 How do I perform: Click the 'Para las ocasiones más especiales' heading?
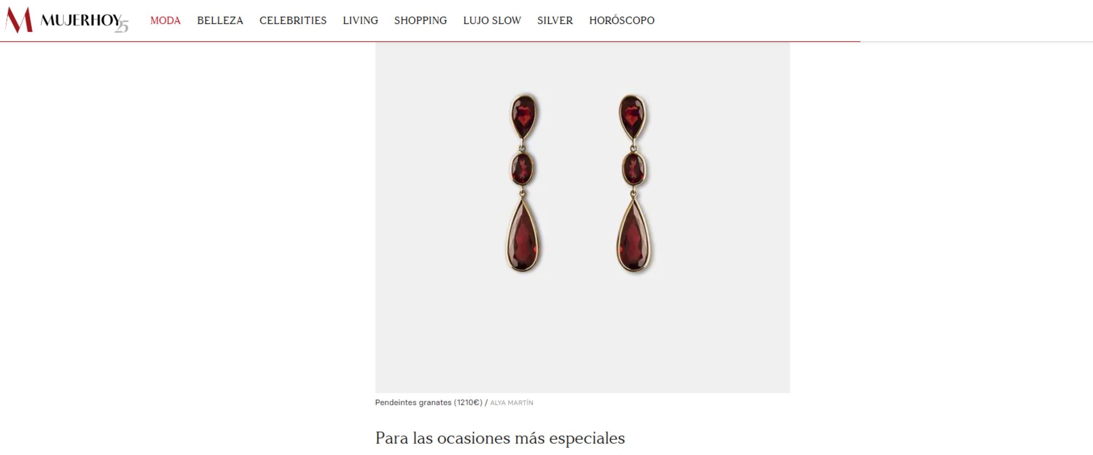pos(500,438)
